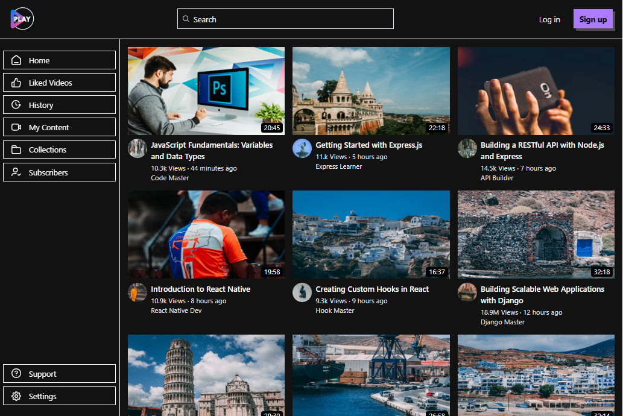Click the 32:18 duration badge
The width and height of the screenshot is (623, 416).
coord(601,272)
